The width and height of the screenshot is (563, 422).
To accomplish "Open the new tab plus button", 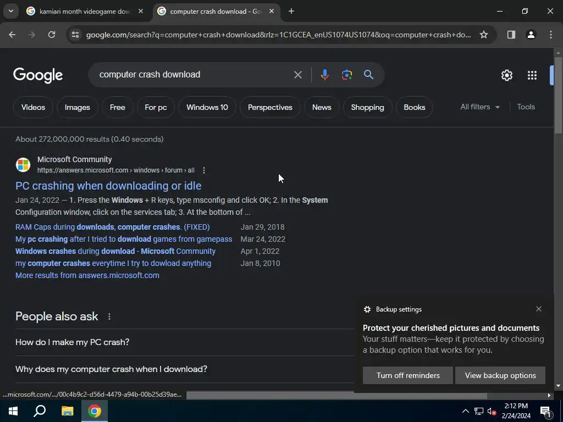I will tap(291, 11).
